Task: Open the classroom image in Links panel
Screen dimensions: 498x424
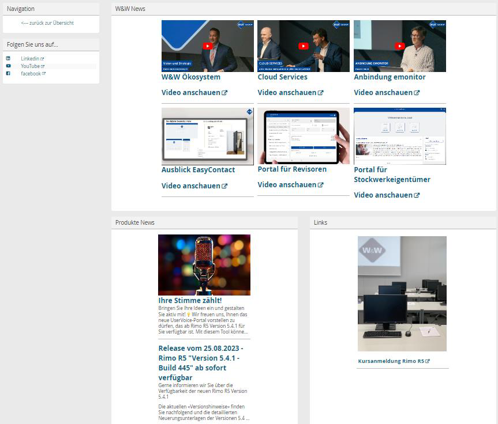Action: pos(402,294)
